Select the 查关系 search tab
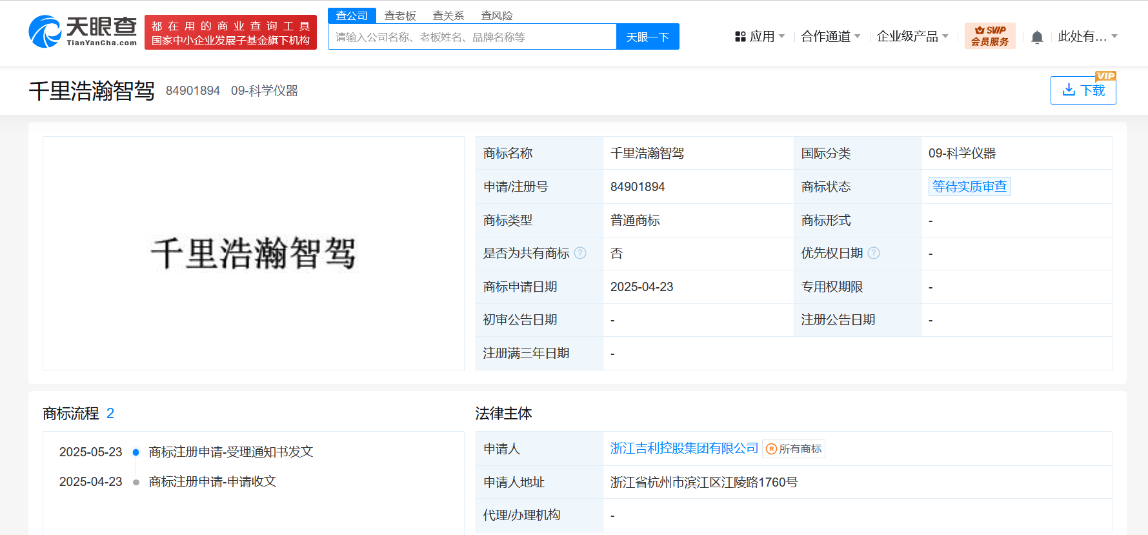This screenshot has width=1148, height=535. click(x=448, y=15)
